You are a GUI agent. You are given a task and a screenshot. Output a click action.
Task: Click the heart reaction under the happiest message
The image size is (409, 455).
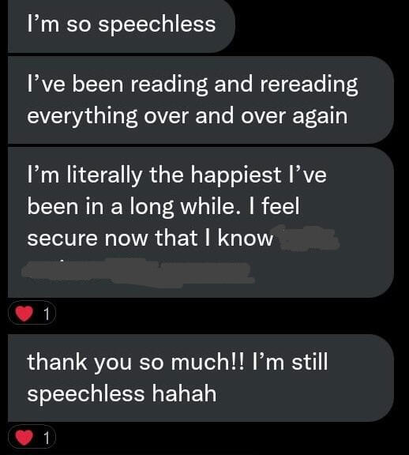(24, 314)
